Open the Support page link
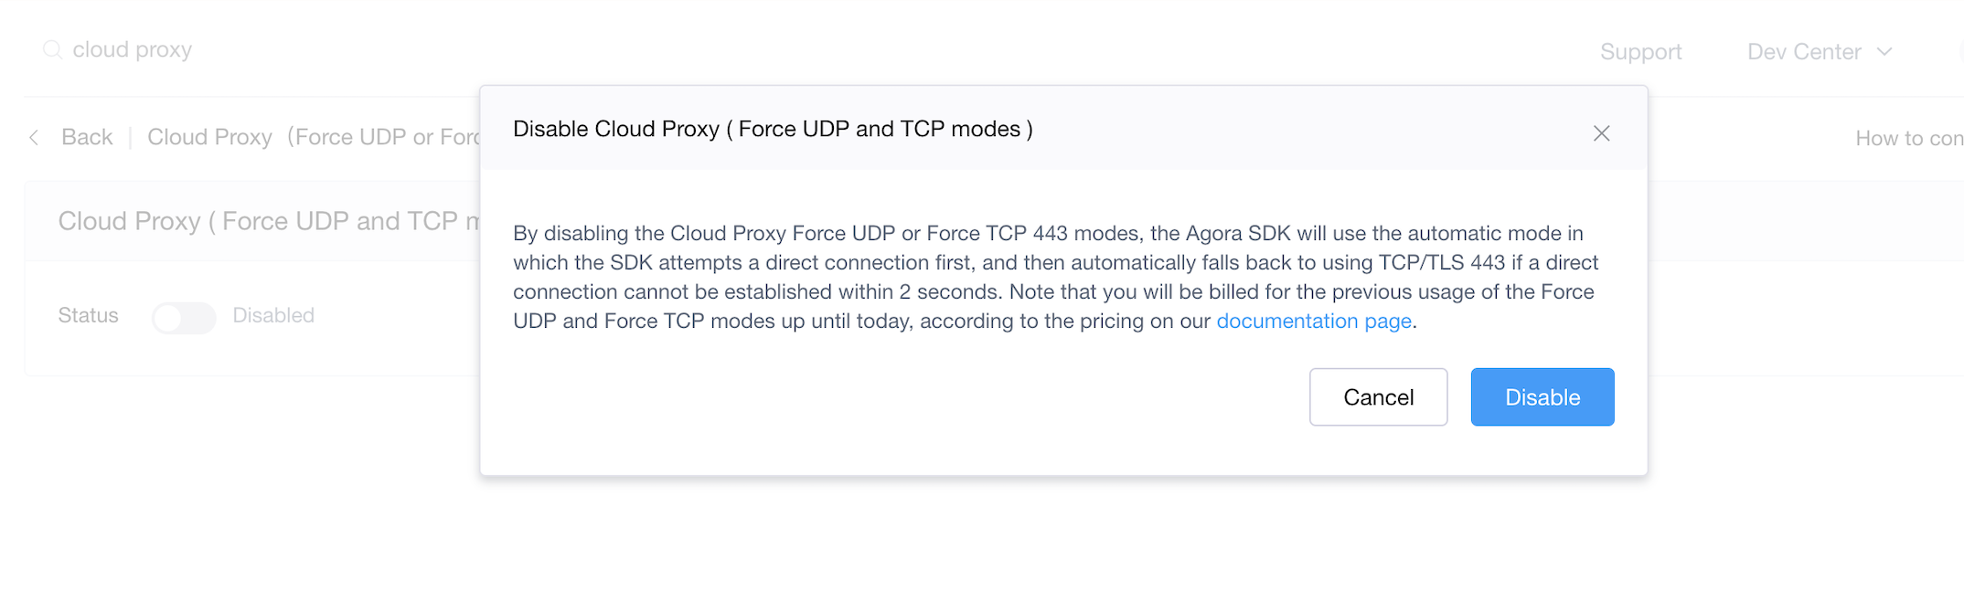This screenshot has height=601, width=1964. pos(1640,52)
